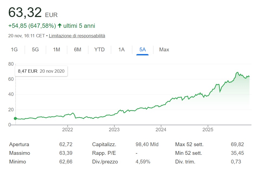Click the Div./prezzo value 4,59%
This screenshot has width=267, height=171.
click(x=143, y=162)
